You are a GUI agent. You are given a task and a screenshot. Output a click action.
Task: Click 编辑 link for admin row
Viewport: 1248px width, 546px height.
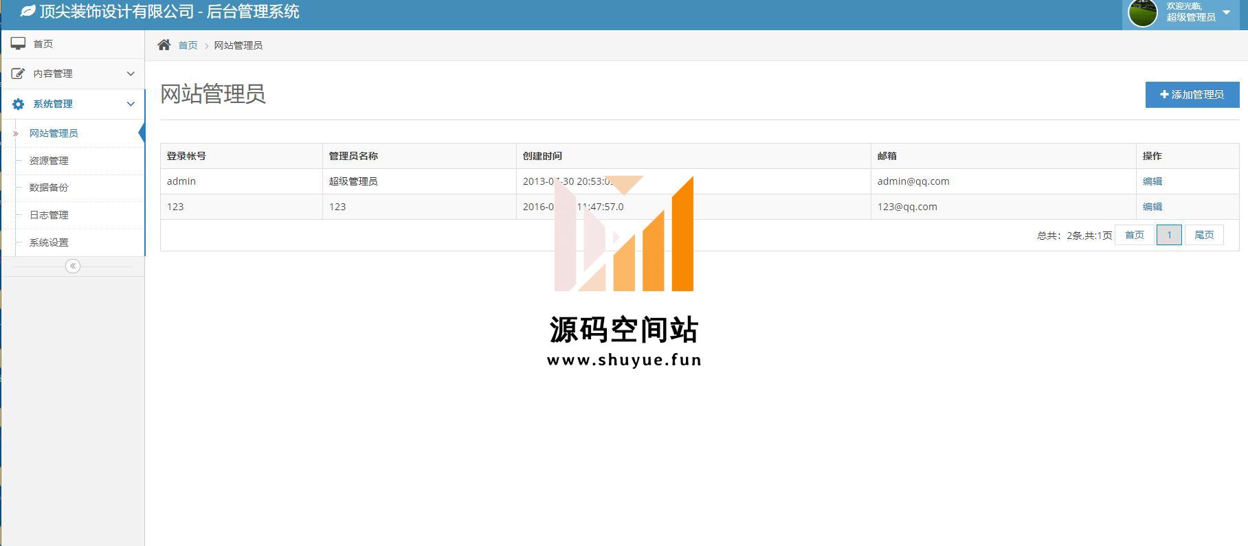click(1152, 181)
